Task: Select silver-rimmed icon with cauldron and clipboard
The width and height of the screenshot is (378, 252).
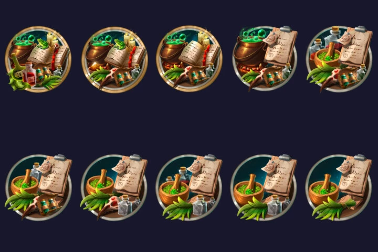Action: (265, 59)
